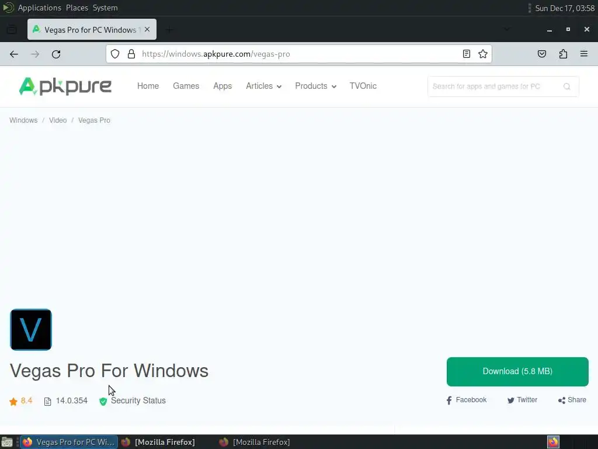Switch to first [Mozilla Firefox] taskbar window

click(x=158, y=442)
